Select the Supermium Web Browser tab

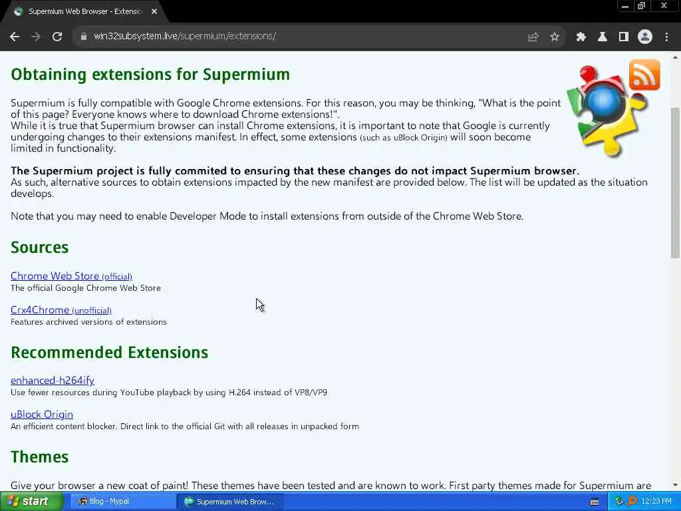[x=84, y=12]
